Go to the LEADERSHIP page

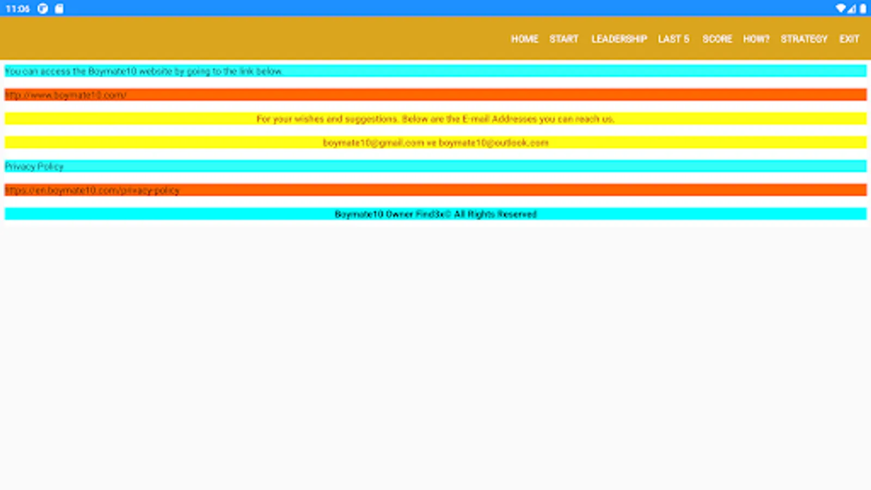pos(619,39)
